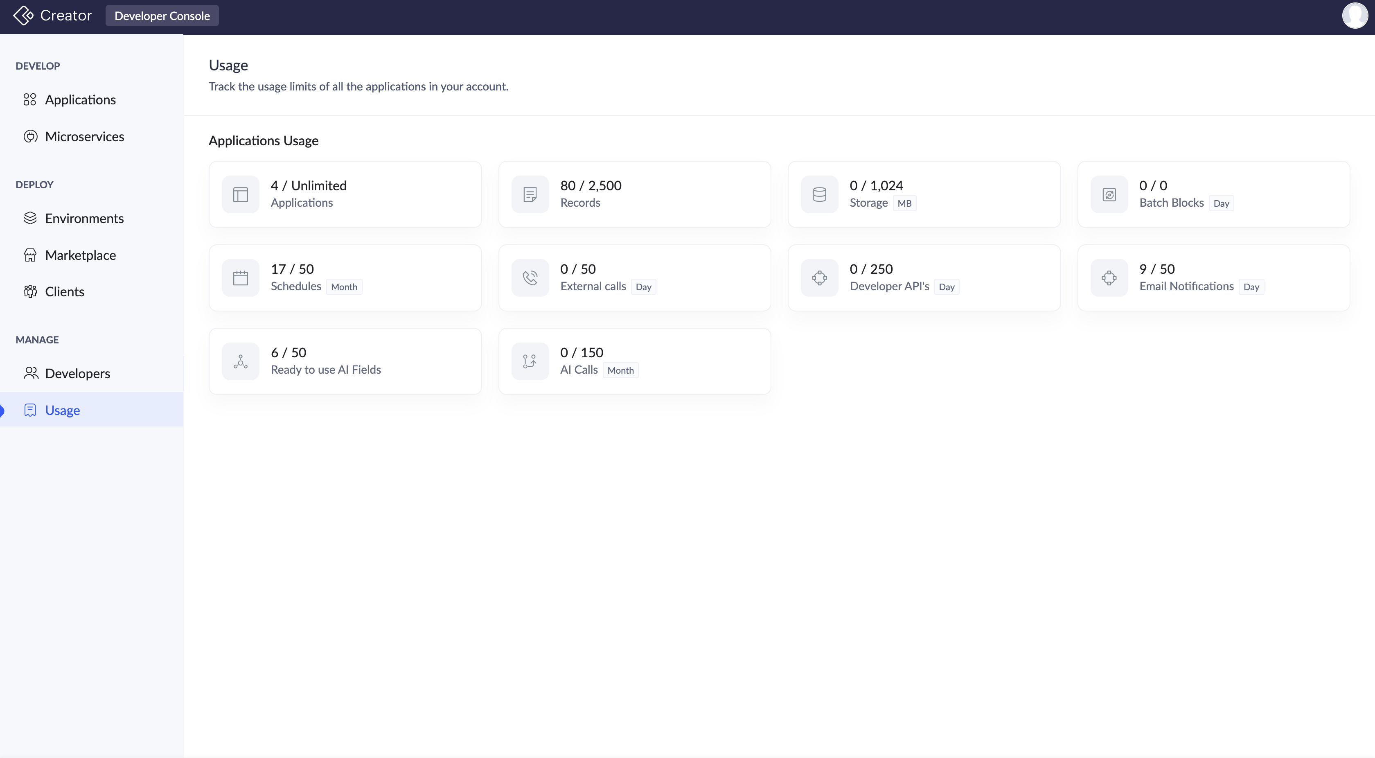
Task: Click the AI Calls card icon
Action: click(x=530, y=361)
